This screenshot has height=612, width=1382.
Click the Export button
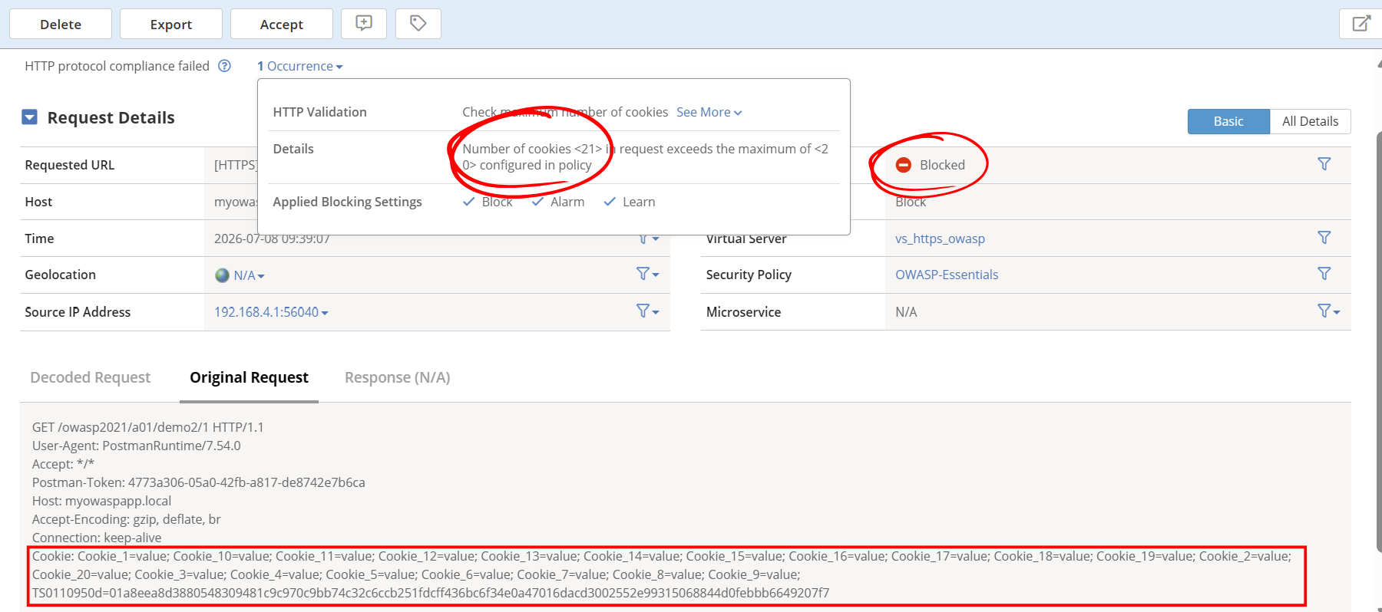click(171, 24)
